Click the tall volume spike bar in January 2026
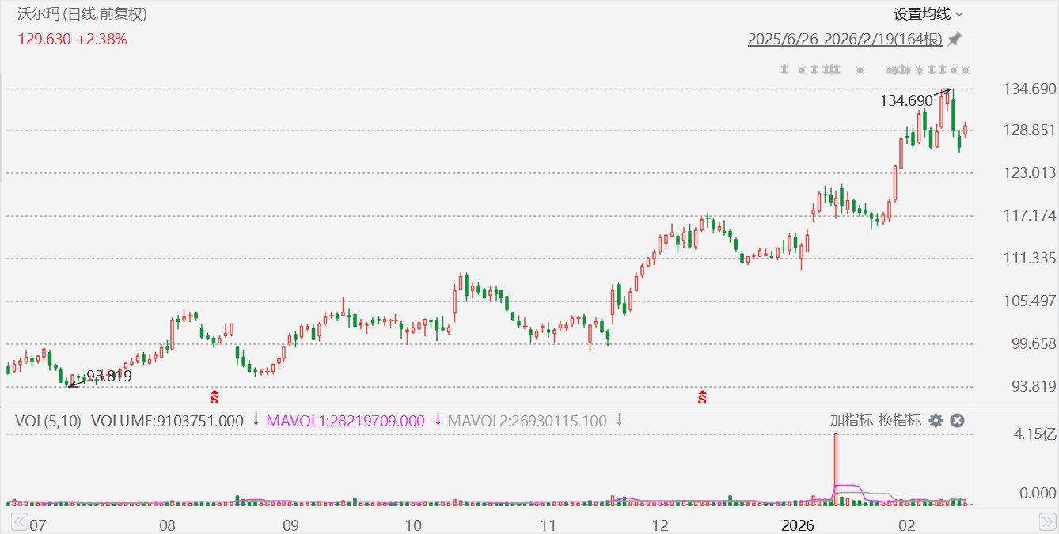Screen dimensions: 1059x534 click(836, 468)
